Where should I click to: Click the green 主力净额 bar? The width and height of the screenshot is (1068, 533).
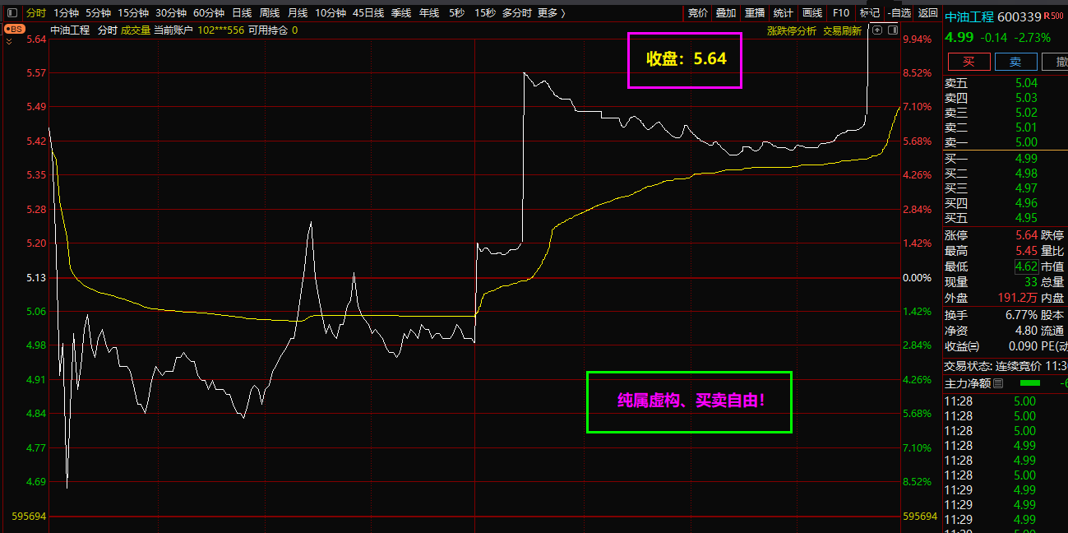[1030, 383]
